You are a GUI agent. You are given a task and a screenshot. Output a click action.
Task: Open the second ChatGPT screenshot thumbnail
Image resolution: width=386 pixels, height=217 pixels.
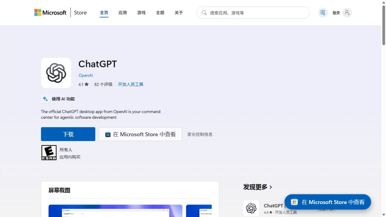click(199, 211)
